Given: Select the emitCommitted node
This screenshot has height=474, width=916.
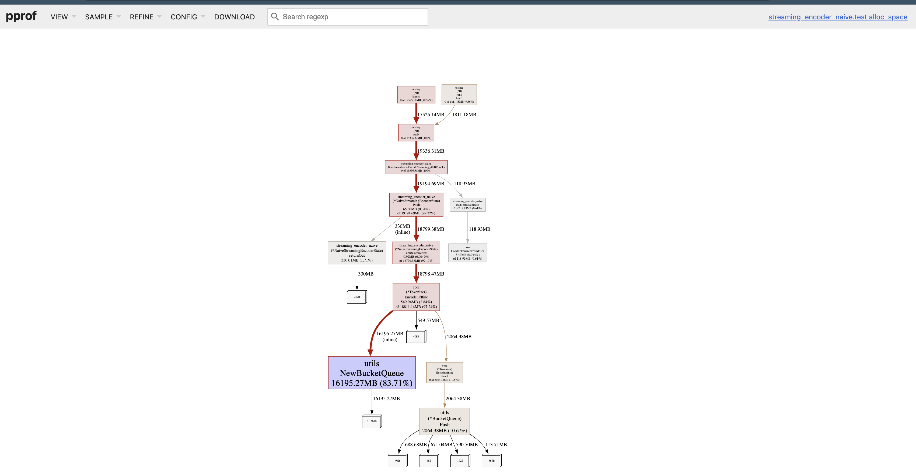Looking at the screenshot, I should [416, 253].
